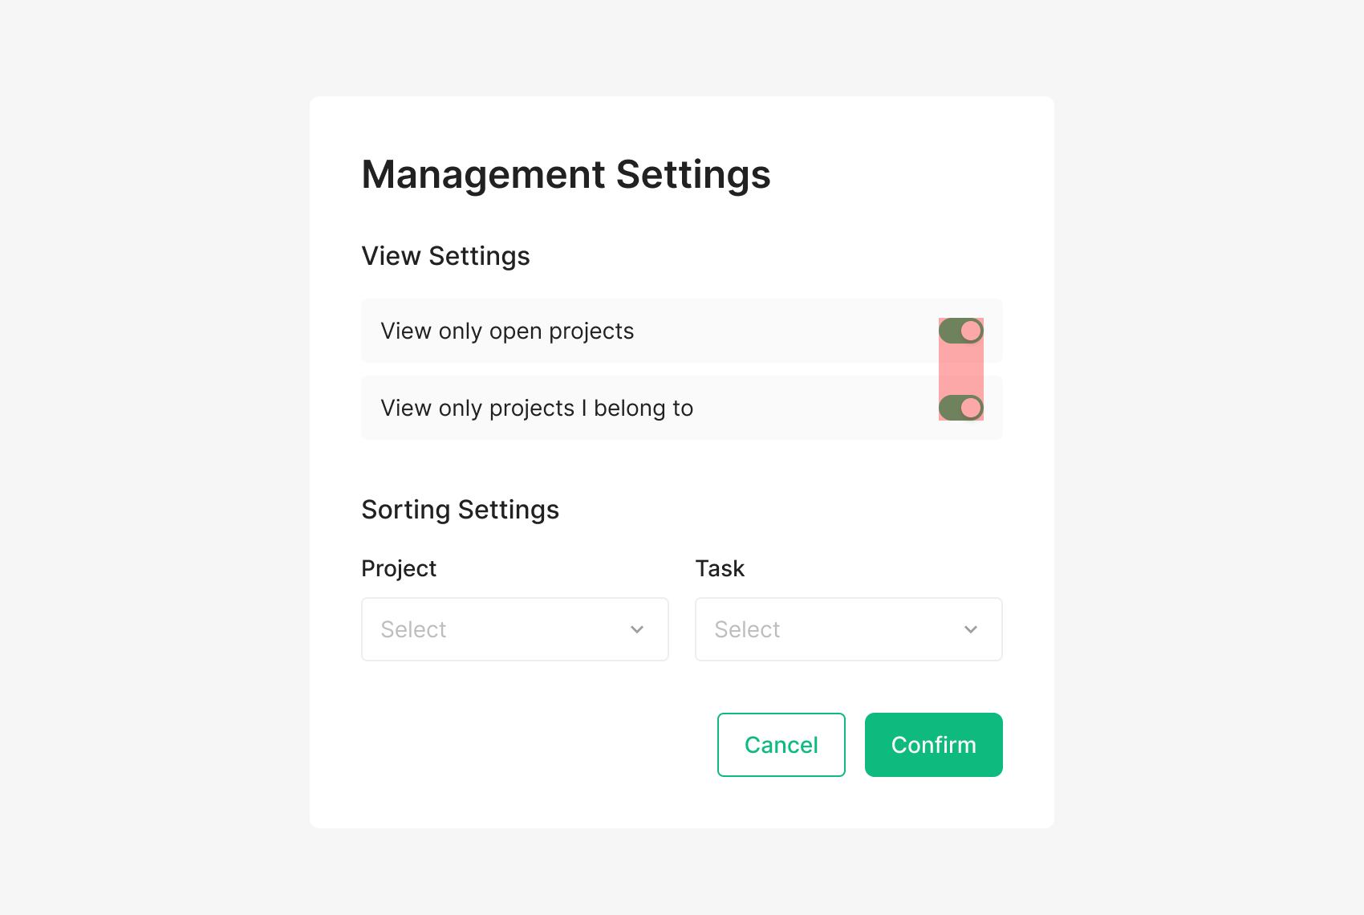The width and height of the screenshot is (1364, 915).
Task: Click the "Management Settings" dialog title
Action: pyautogui.click(x=566, y=175)
